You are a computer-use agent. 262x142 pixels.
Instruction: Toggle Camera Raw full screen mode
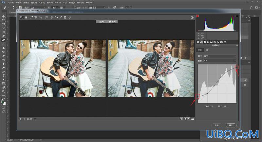click(x=192, y=17)
